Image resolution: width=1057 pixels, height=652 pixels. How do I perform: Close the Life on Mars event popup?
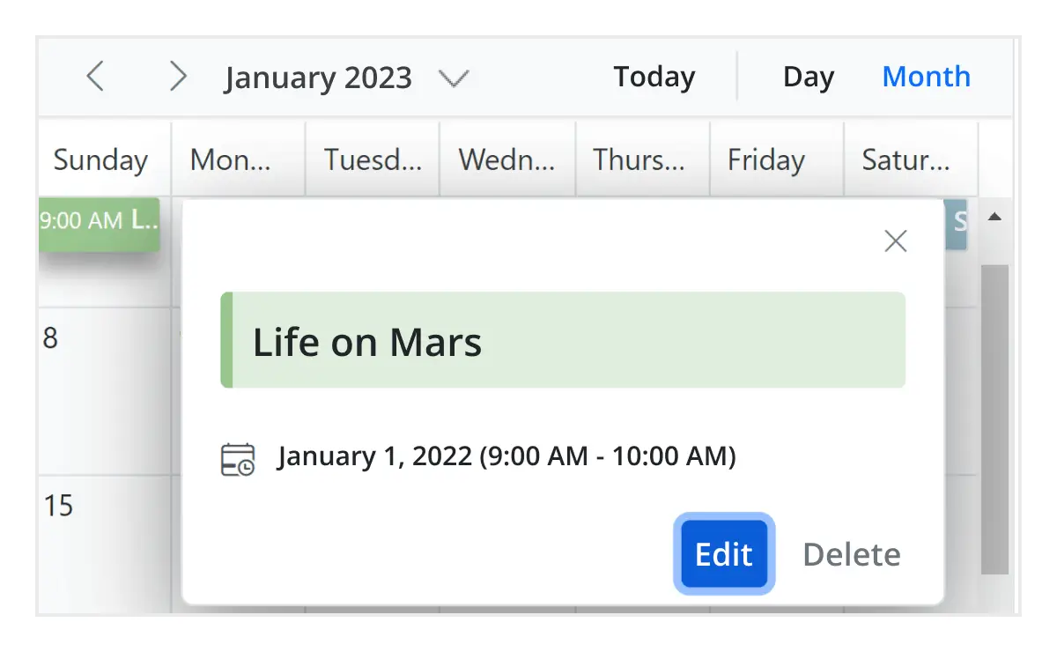(x=895, y=240)
